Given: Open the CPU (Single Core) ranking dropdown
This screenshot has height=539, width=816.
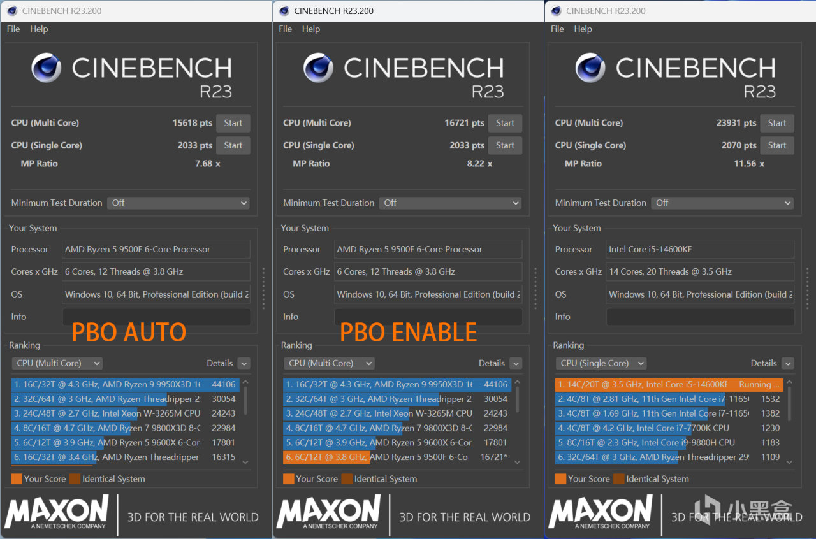Looking at the screenshot, I should click(x=601, y=363).
